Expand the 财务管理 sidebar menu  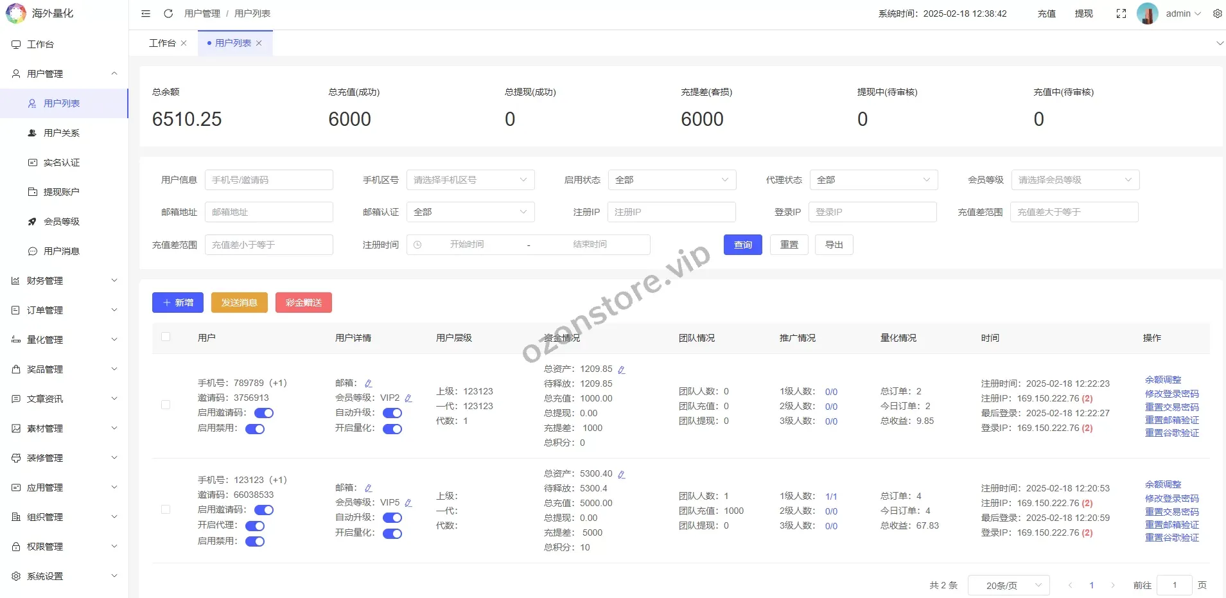(64, 281)
